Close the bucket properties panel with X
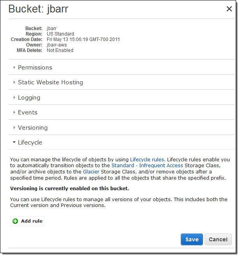Image resolution: width=240 pixels, height=257 pixels. point(229,9)
